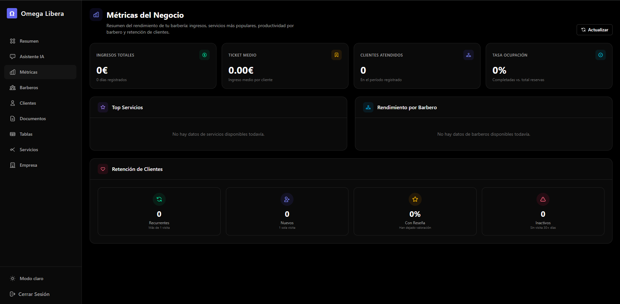Click the teal check icon on Tasa Ocupación
Viewport: 620px width, 304px height.
point(601,55)
